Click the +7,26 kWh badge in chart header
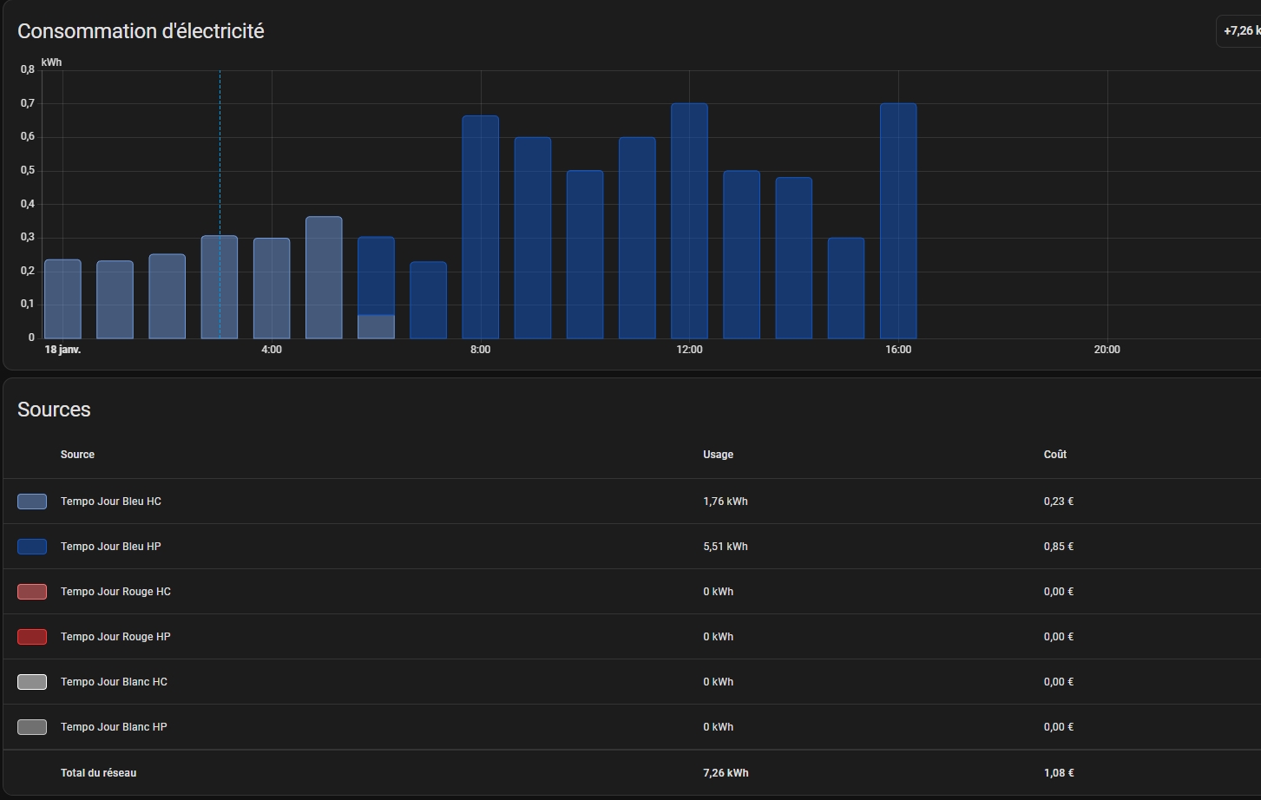Image resolution: width=1261 pixels, height=800 pixels. 1241,31
